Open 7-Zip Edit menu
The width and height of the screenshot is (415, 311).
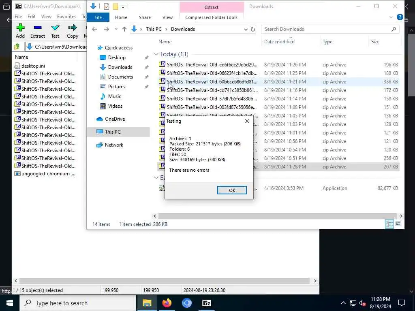tap(32, 16)
